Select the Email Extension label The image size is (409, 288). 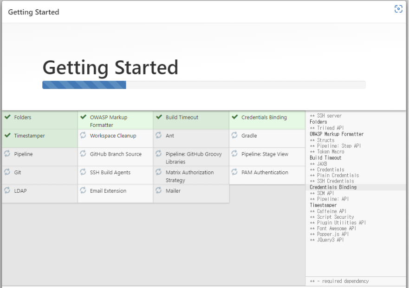click(x=108, y=191)
